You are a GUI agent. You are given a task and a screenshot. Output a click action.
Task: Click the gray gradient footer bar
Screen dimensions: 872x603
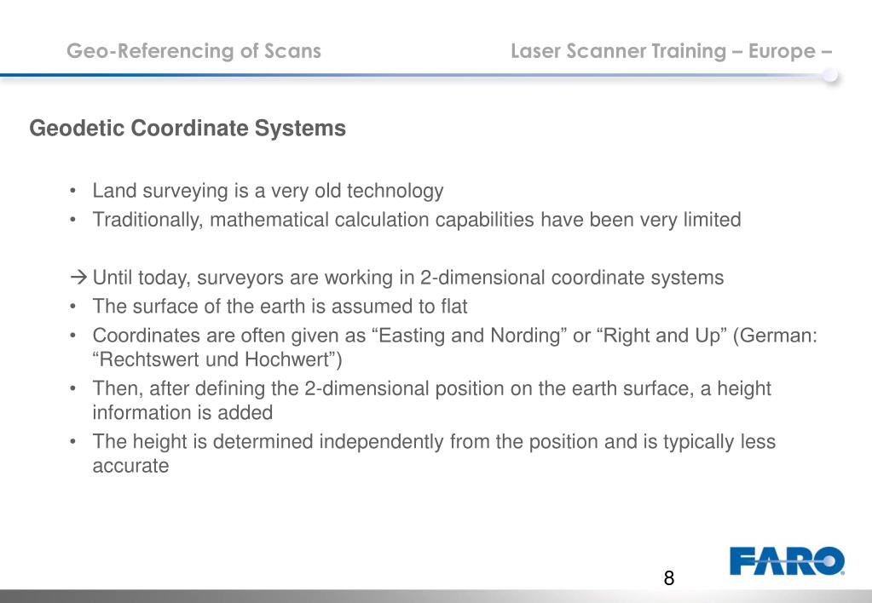click(x=436, y=596)
